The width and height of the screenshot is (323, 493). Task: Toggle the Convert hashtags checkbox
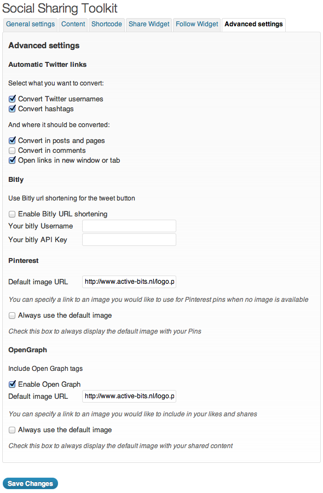tap(12, 109)
